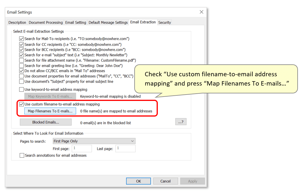
Task: Open the Document Processing tab
Action: (x=46, y=23)
